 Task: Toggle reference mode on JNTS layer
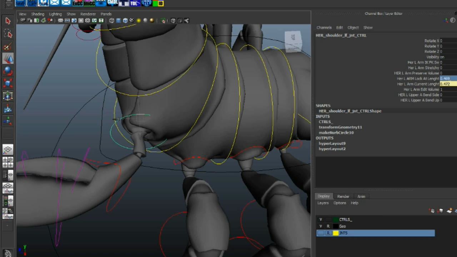pyautogui.click(x=328, y=233)
